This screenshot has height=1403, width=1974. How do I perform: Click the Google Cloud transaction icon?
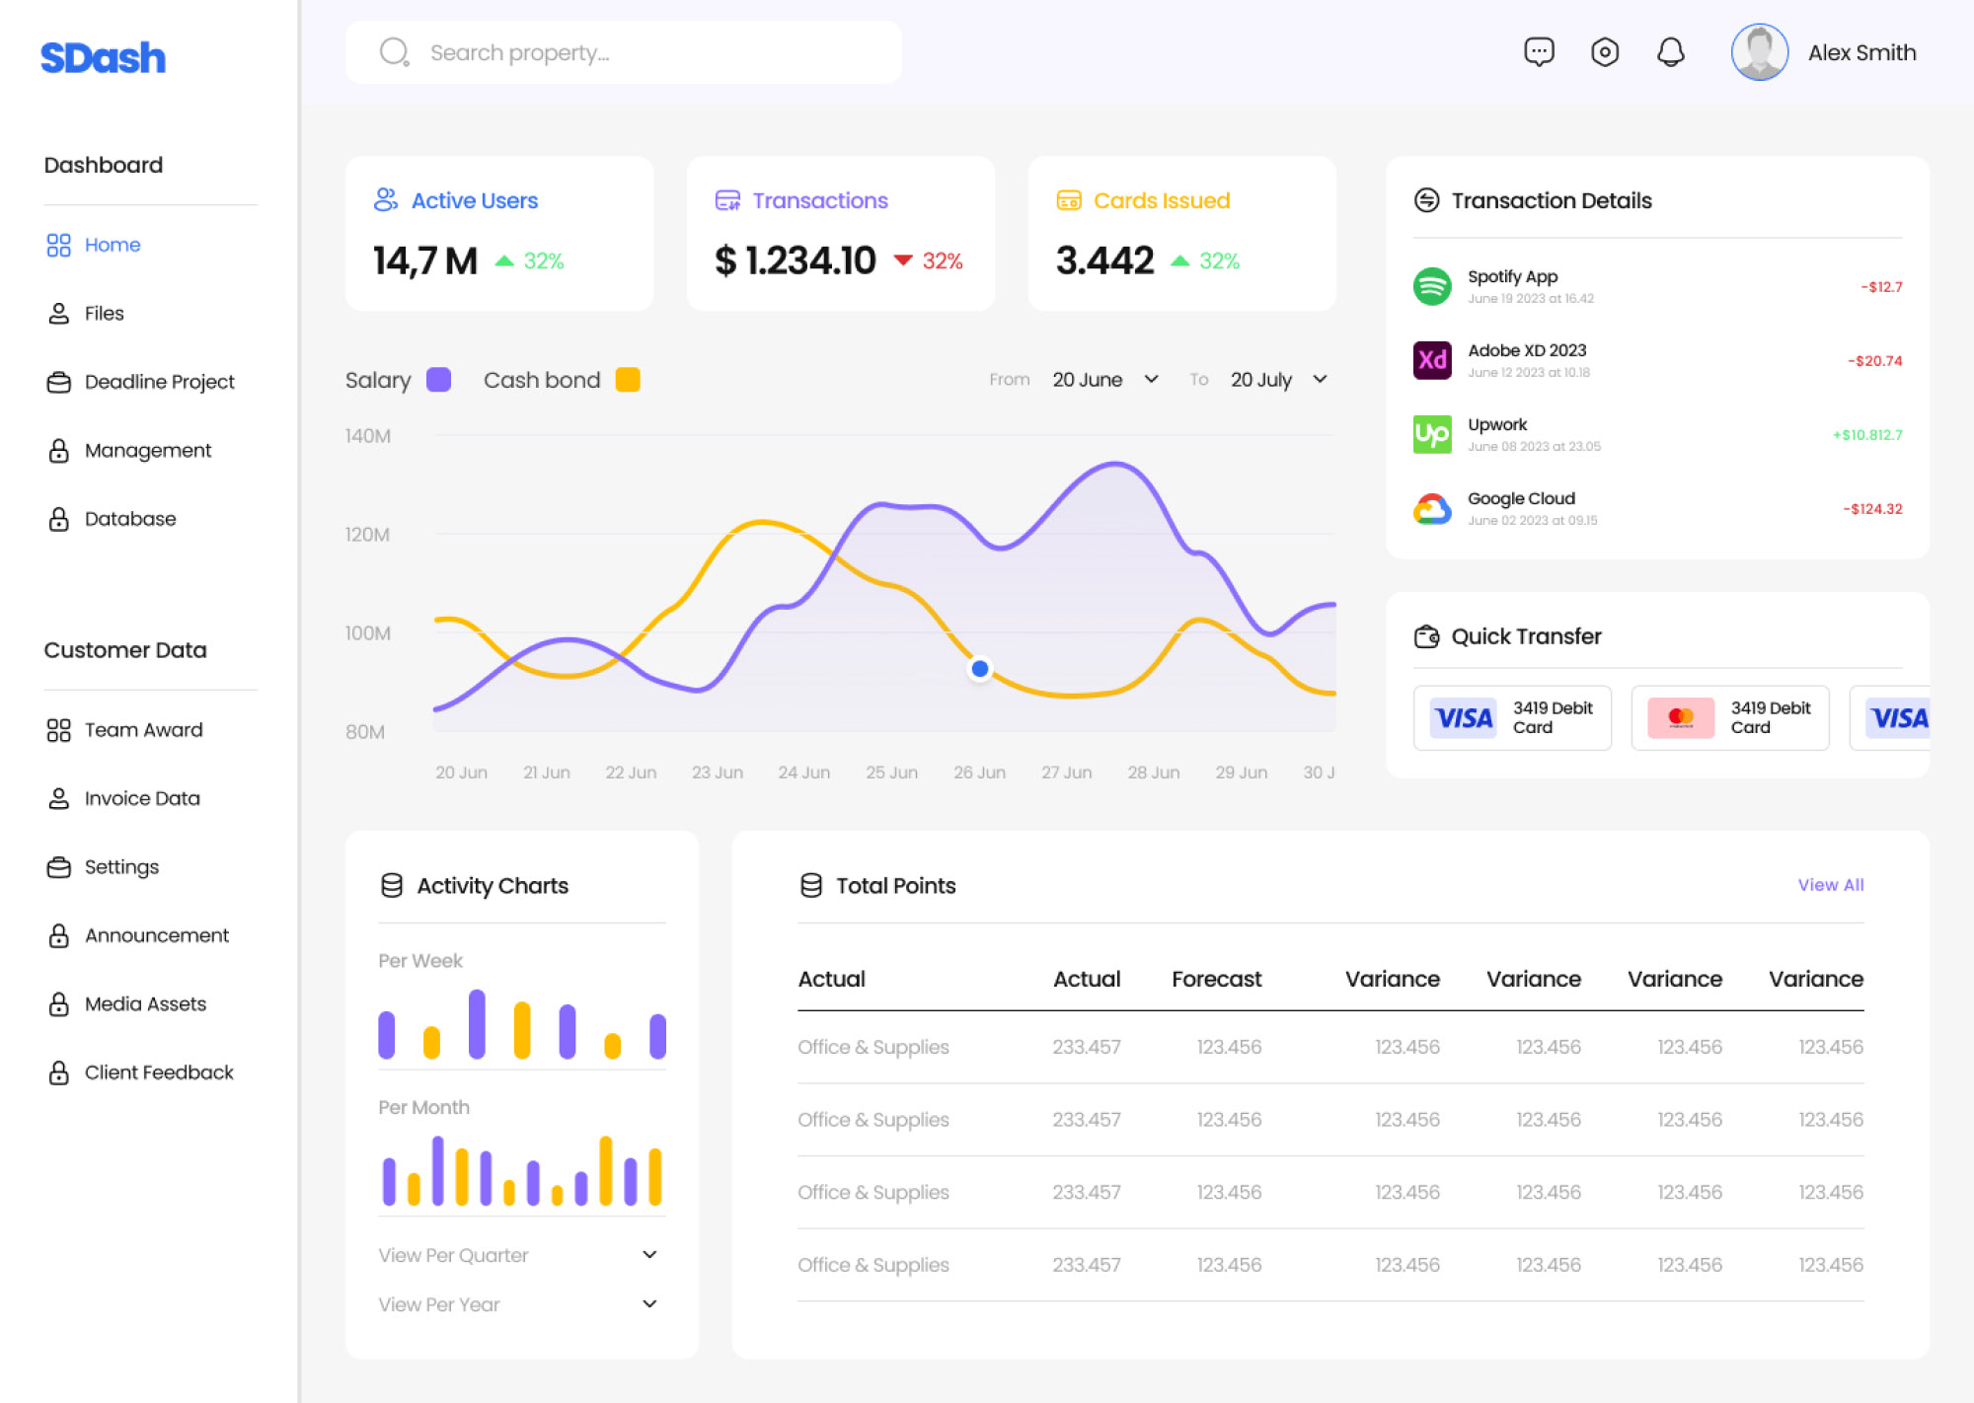[1431, 508]
